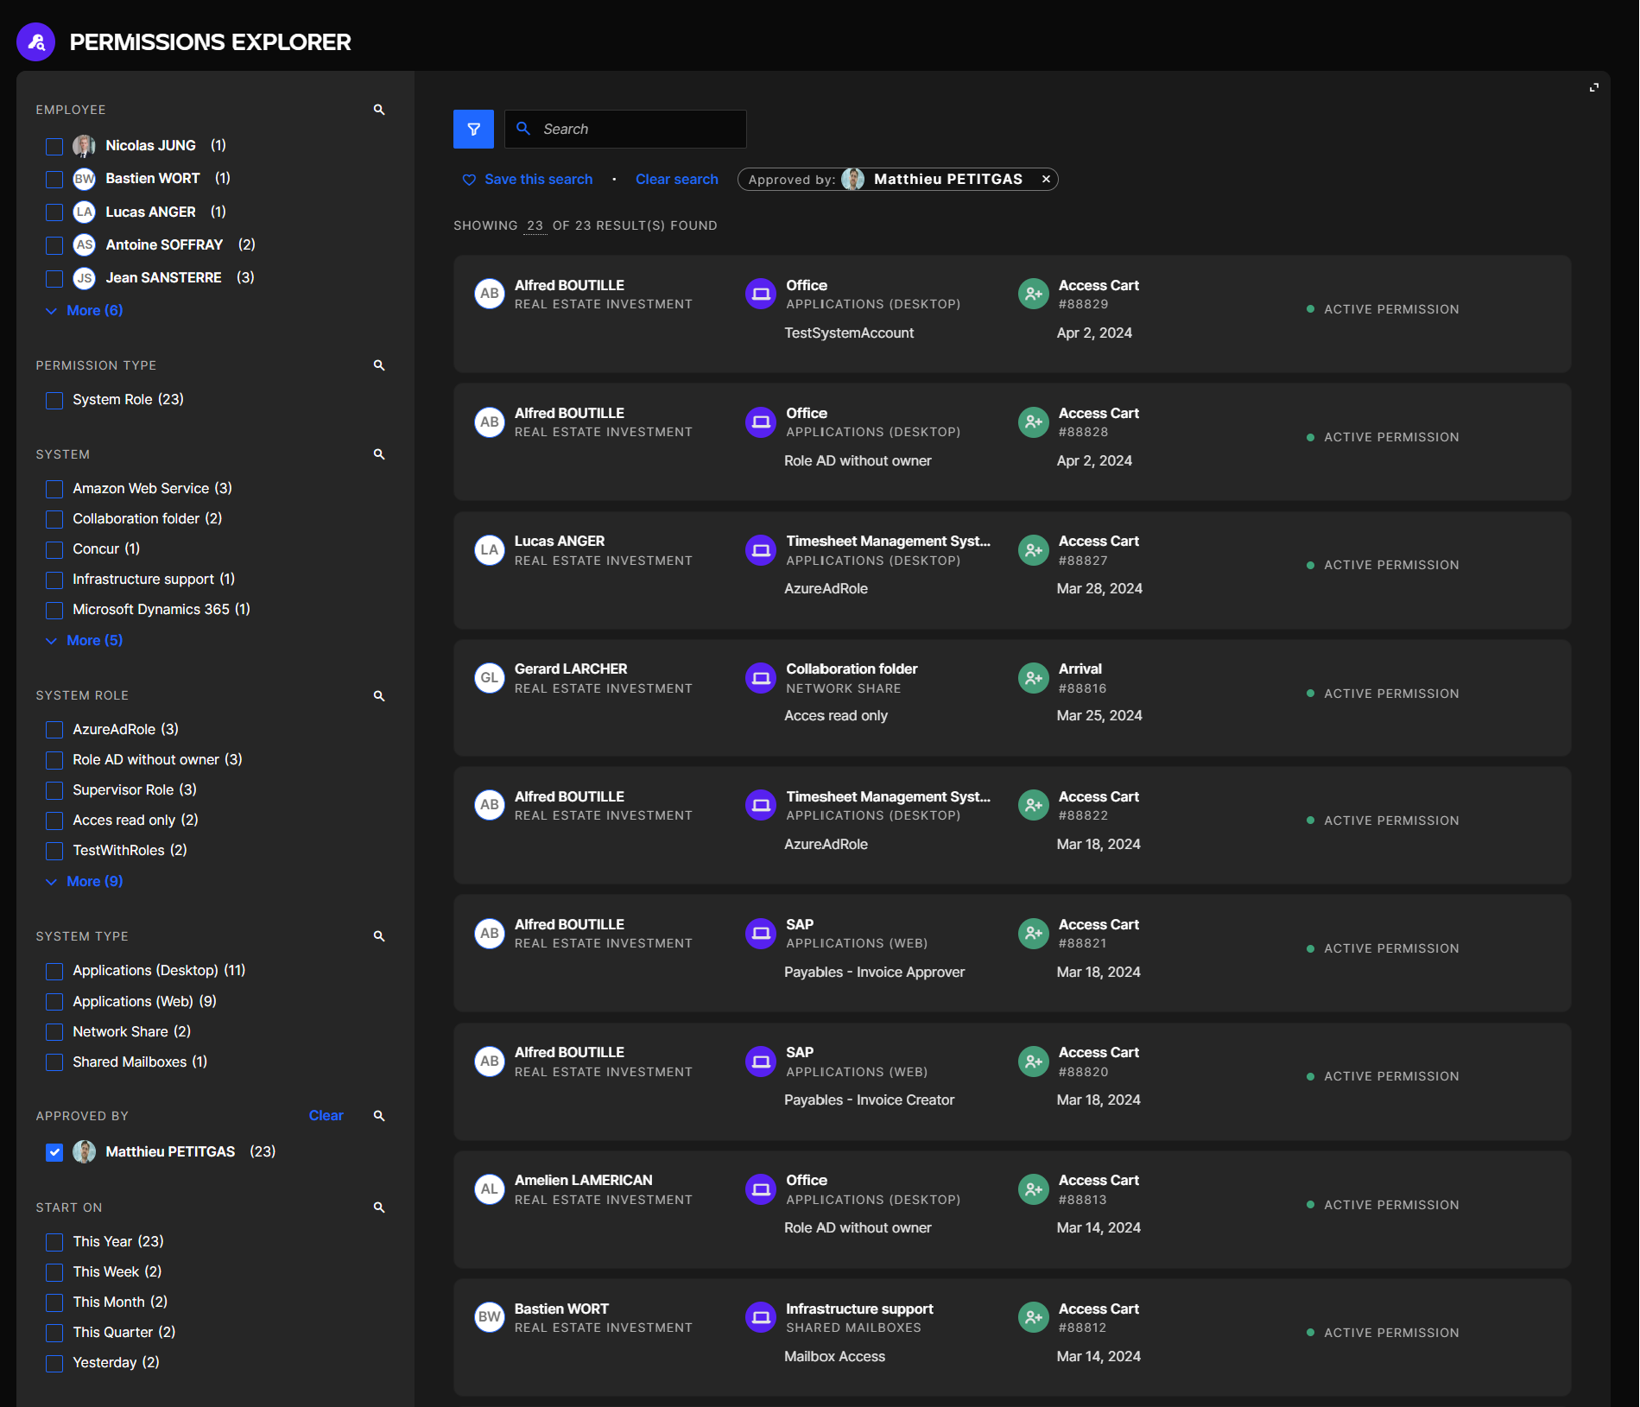1640x1407 pixels.
Task: Click the search icon in Employee section
Action: coord(378,110)
